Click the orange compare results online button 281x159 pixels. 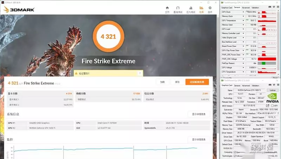point(197,82)
